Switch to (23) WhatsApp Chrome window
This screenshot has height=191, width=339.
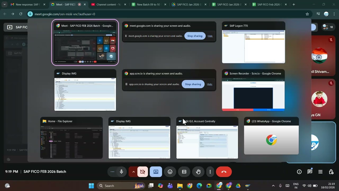pyautogui.click(x=271, y=136)
